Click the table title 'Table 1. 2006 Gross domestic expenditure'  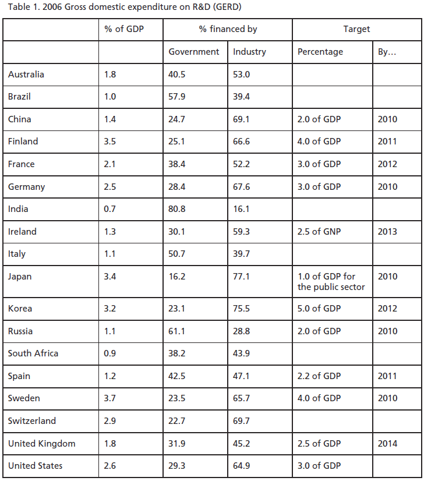point(125,7)
